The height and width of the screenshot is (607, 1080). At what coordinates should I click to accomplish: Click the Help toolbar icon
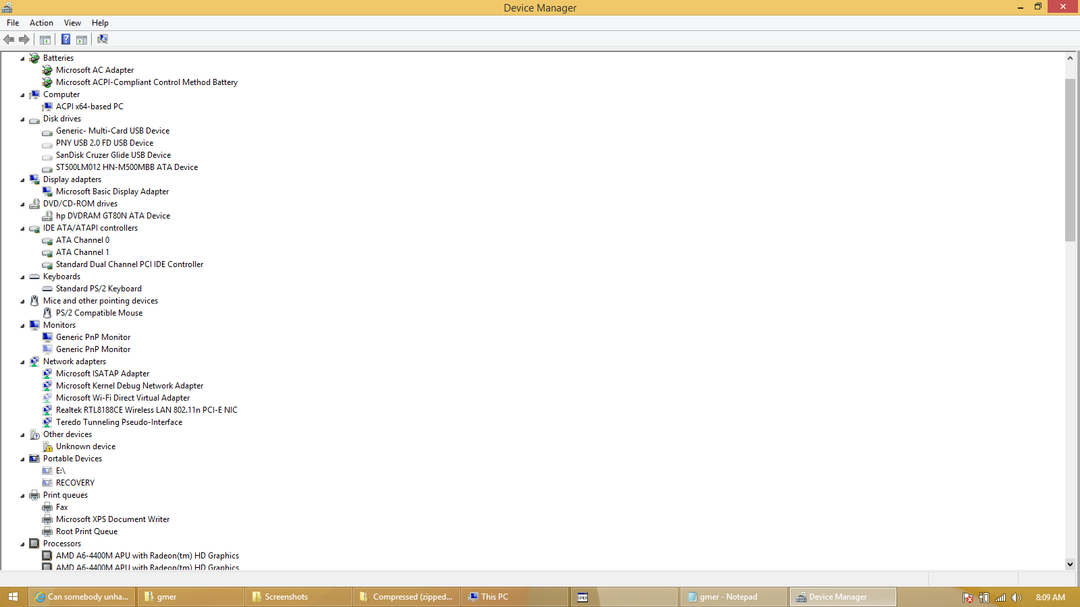click(x=65, y=39)
